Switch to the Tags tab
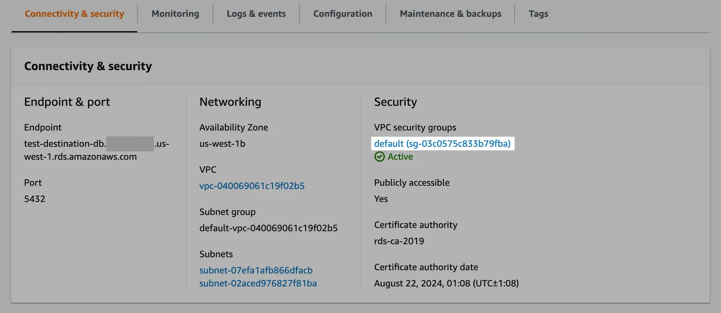Viewport: 721px width, 313px height. click(x=538, y=14)
